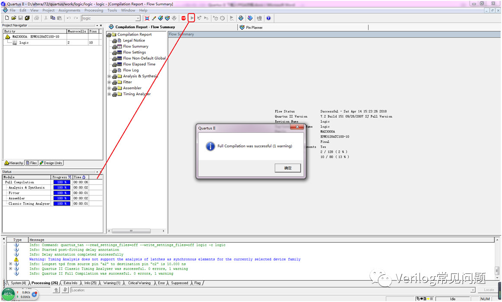
Task: Close the Project Navigator panel
Action: coord(101,25)
